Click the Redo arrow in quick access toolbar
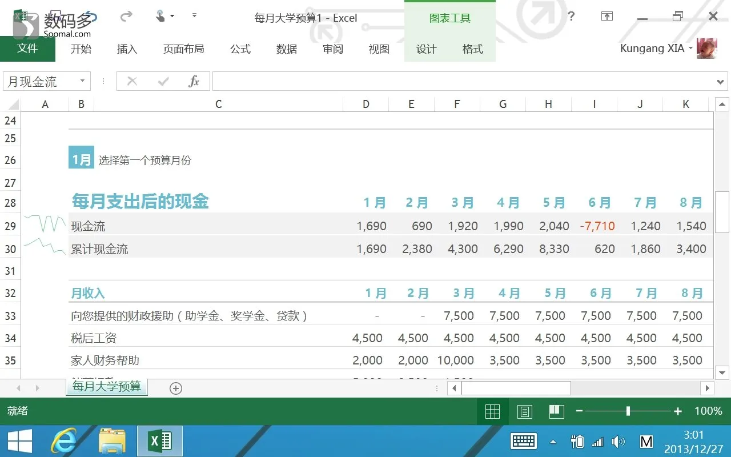The height and width of the screenshot is (457, 731). point(126,17)
